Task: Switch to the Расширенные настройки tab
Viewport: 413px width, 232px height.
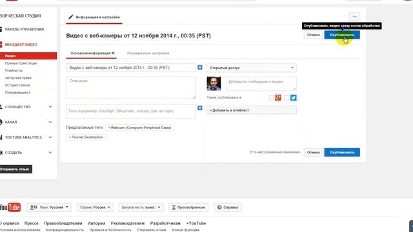Action: coord(148,53)
